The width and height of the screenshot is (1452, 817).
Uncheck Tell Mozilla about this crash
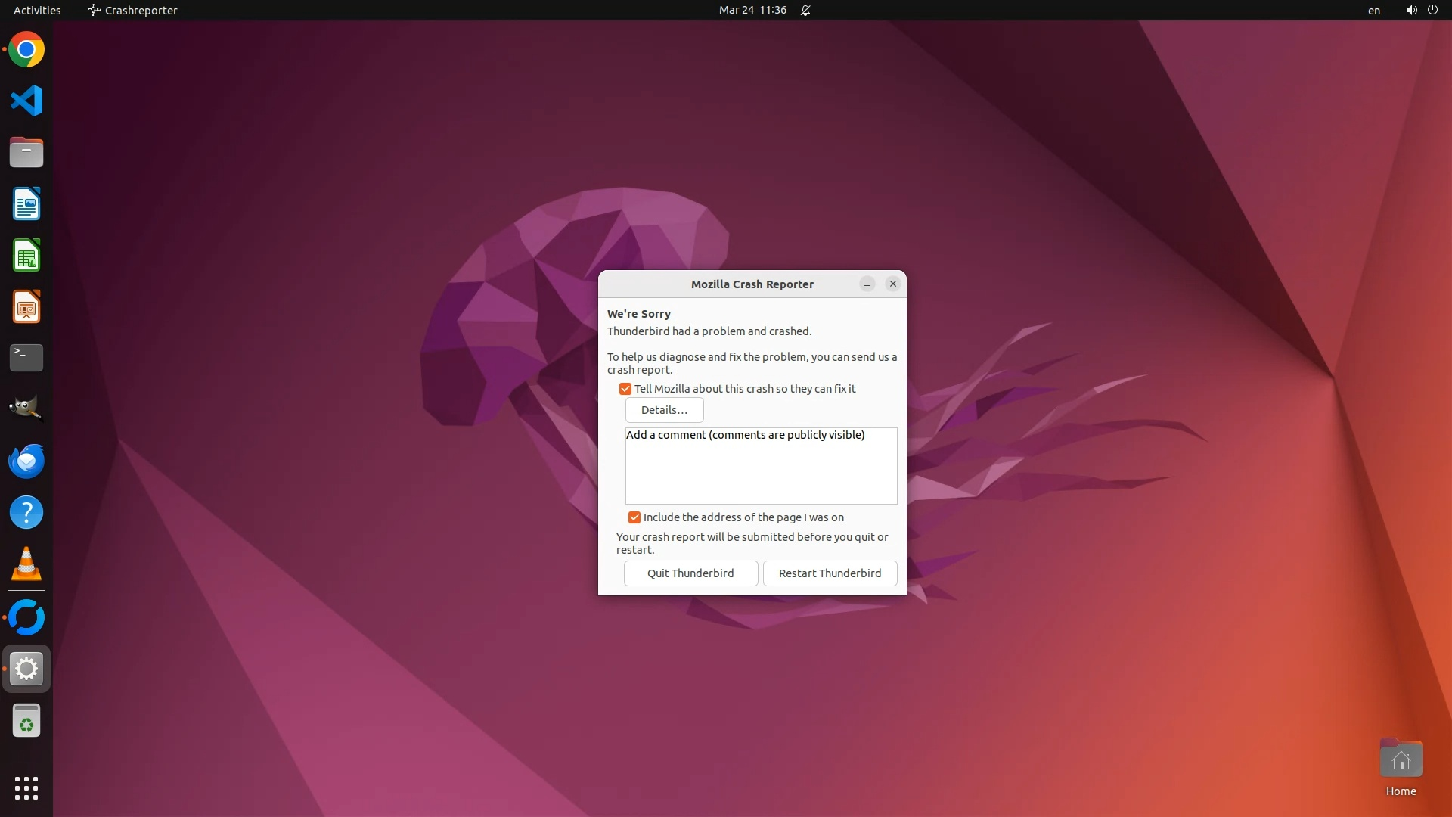[x=625, y=389]
